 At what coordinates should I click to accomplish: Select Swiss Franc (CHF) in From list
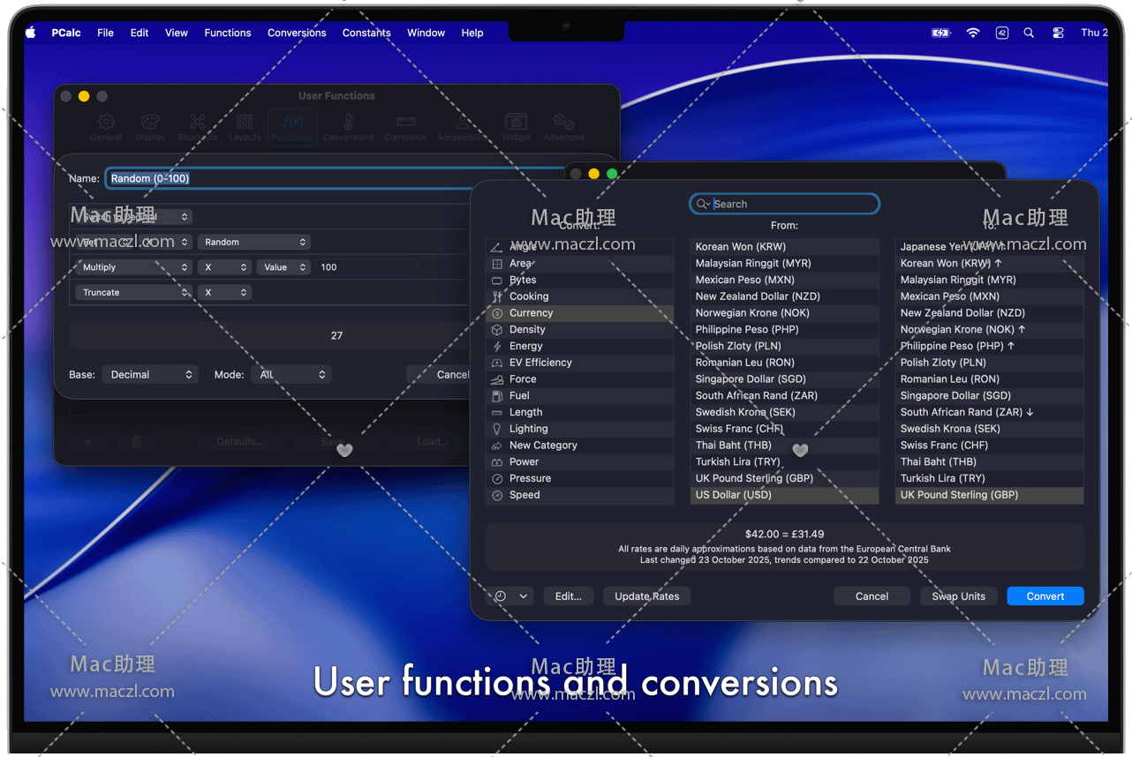[x=738, y=429]
